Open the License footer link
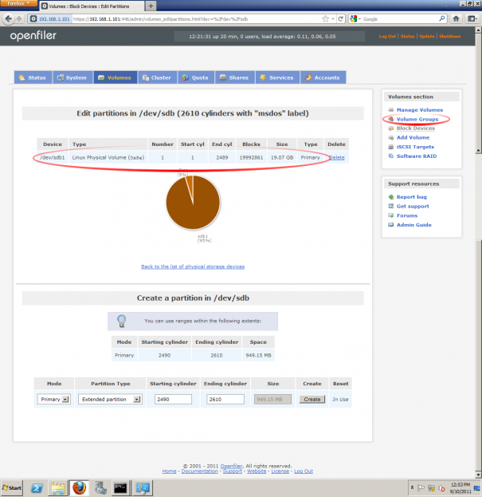The height and width of the screenshot is (497, 482). tap(280, 471)
